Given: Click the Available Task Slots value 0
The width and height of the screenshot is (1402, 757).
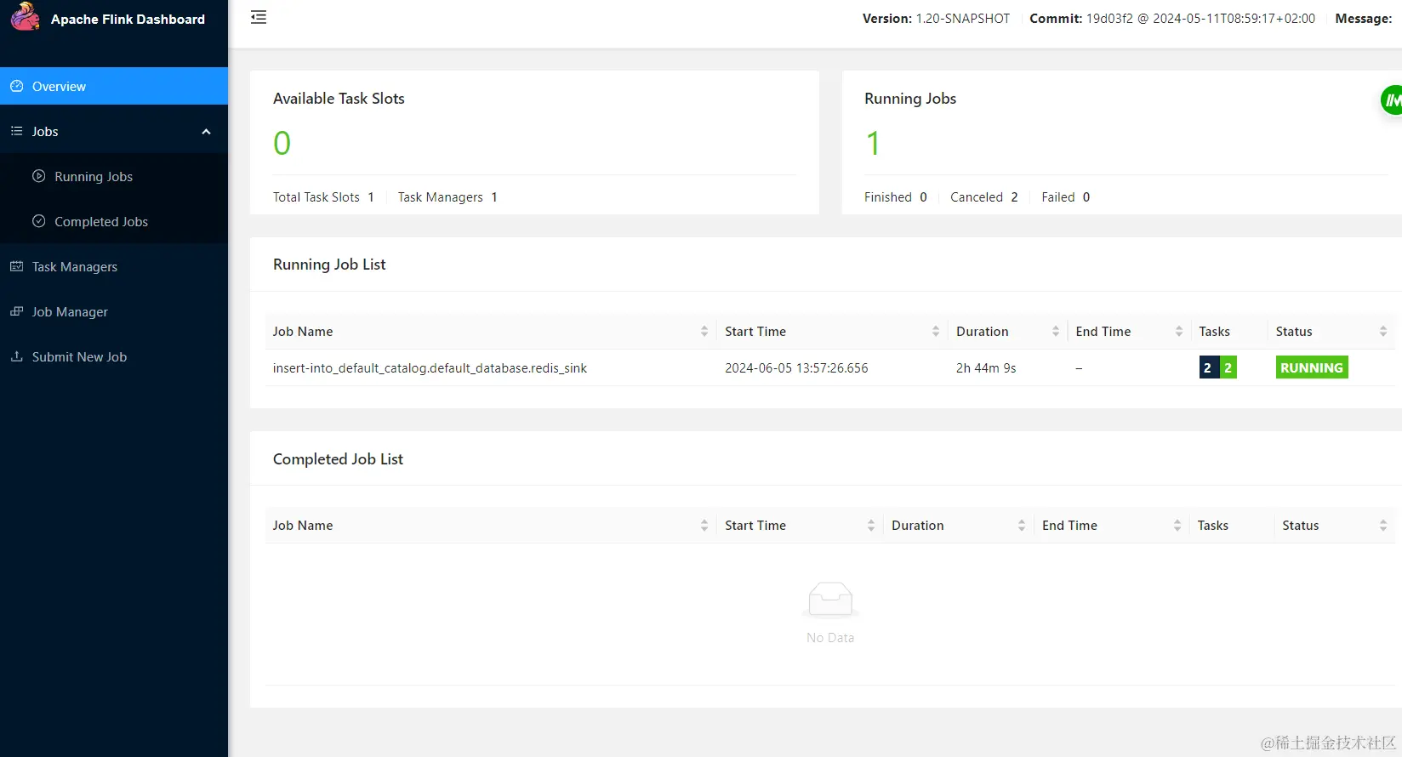Looking at the screenshot, I should click(x=282, y=143).
